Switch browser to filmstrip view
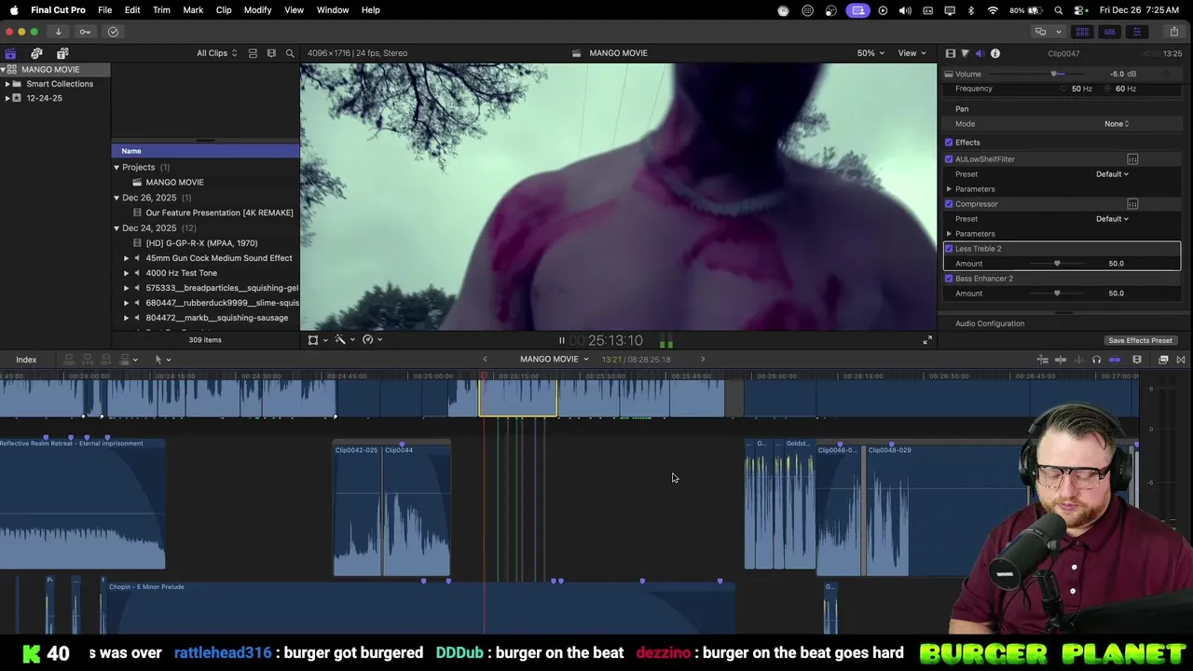The height and width of the screenshot is (671, 1193). coord(271,53)
